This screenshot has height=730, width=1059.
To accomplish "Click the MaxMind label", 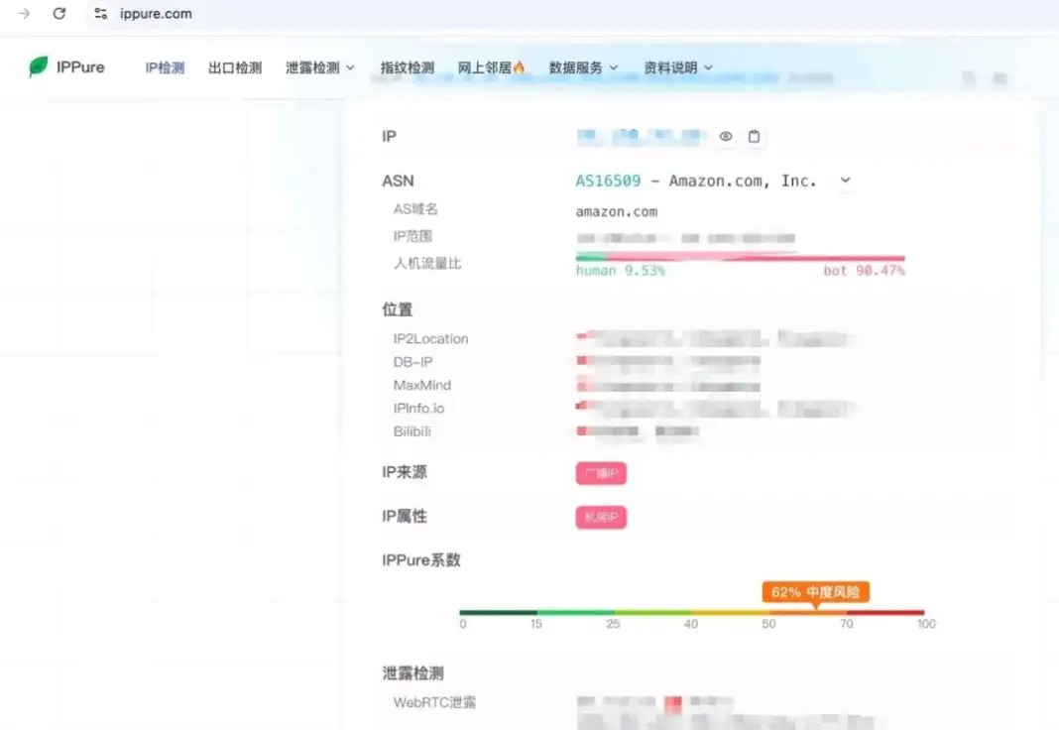I will click(x=422, y=385).
